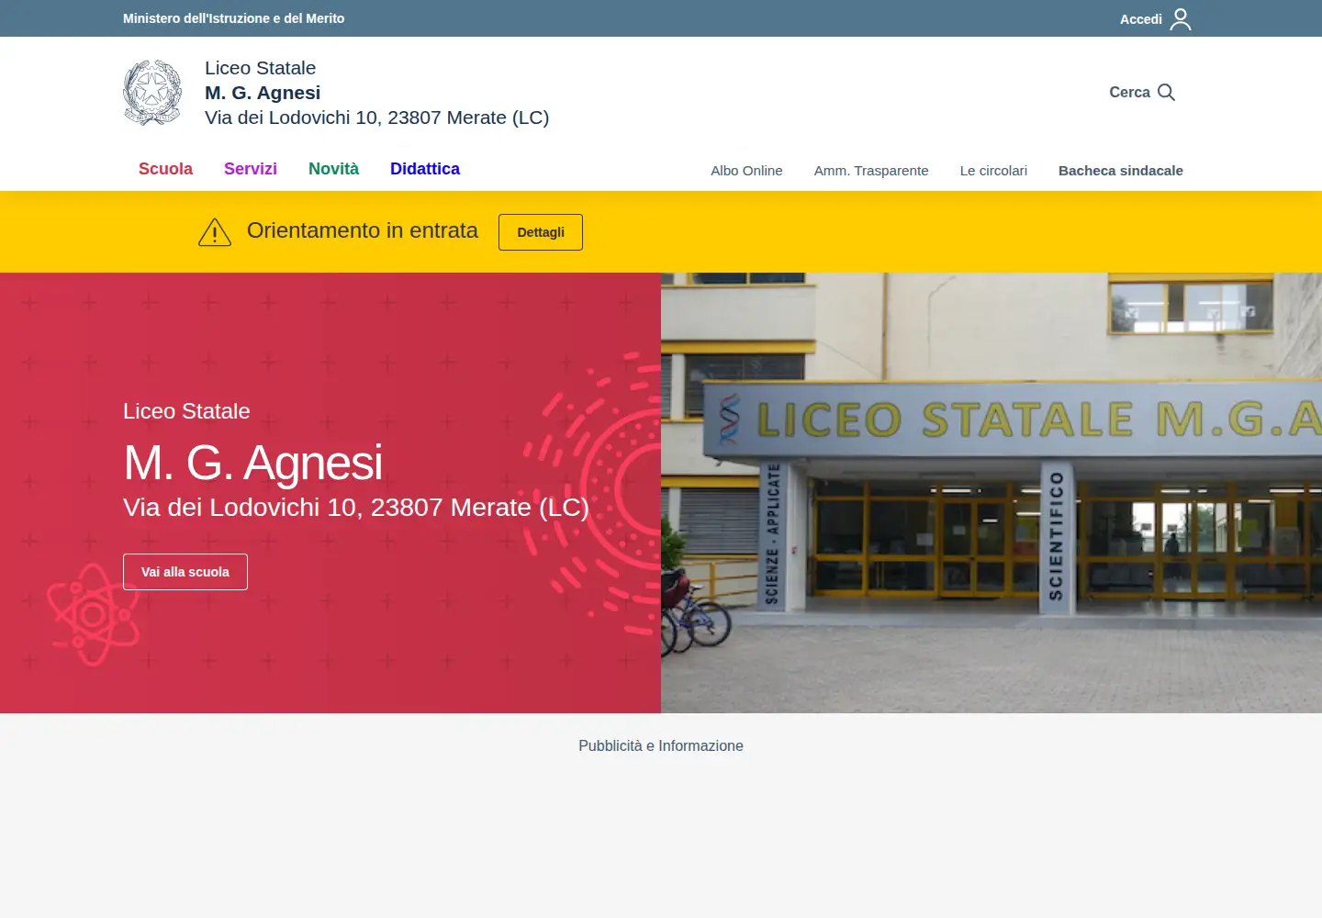Click the hero heading M. G. Agnesi
The width and height of the screenshot is (1322, 918).
(253, 463)
